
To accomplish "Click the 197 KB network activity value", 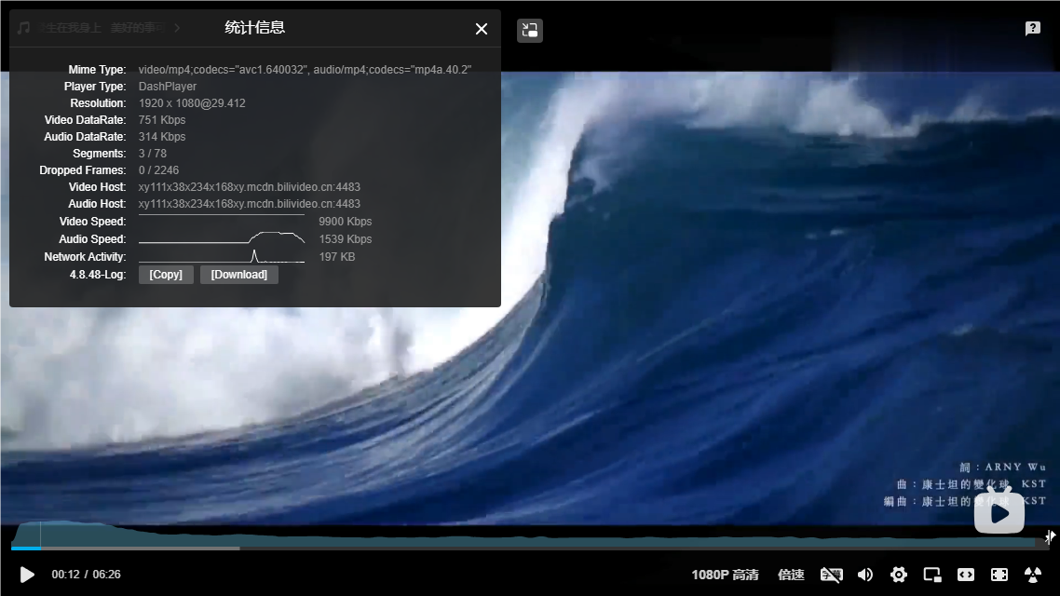I will point(337,257).
